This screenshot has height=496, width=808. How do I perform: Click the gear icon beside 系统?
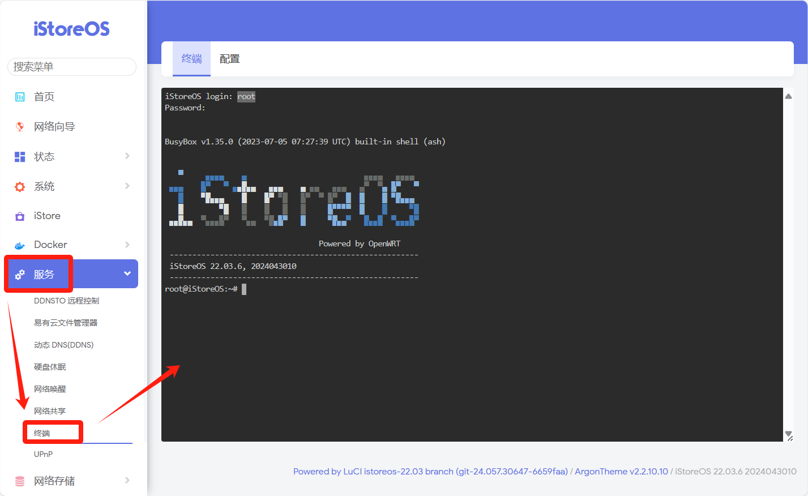[20, 187]
